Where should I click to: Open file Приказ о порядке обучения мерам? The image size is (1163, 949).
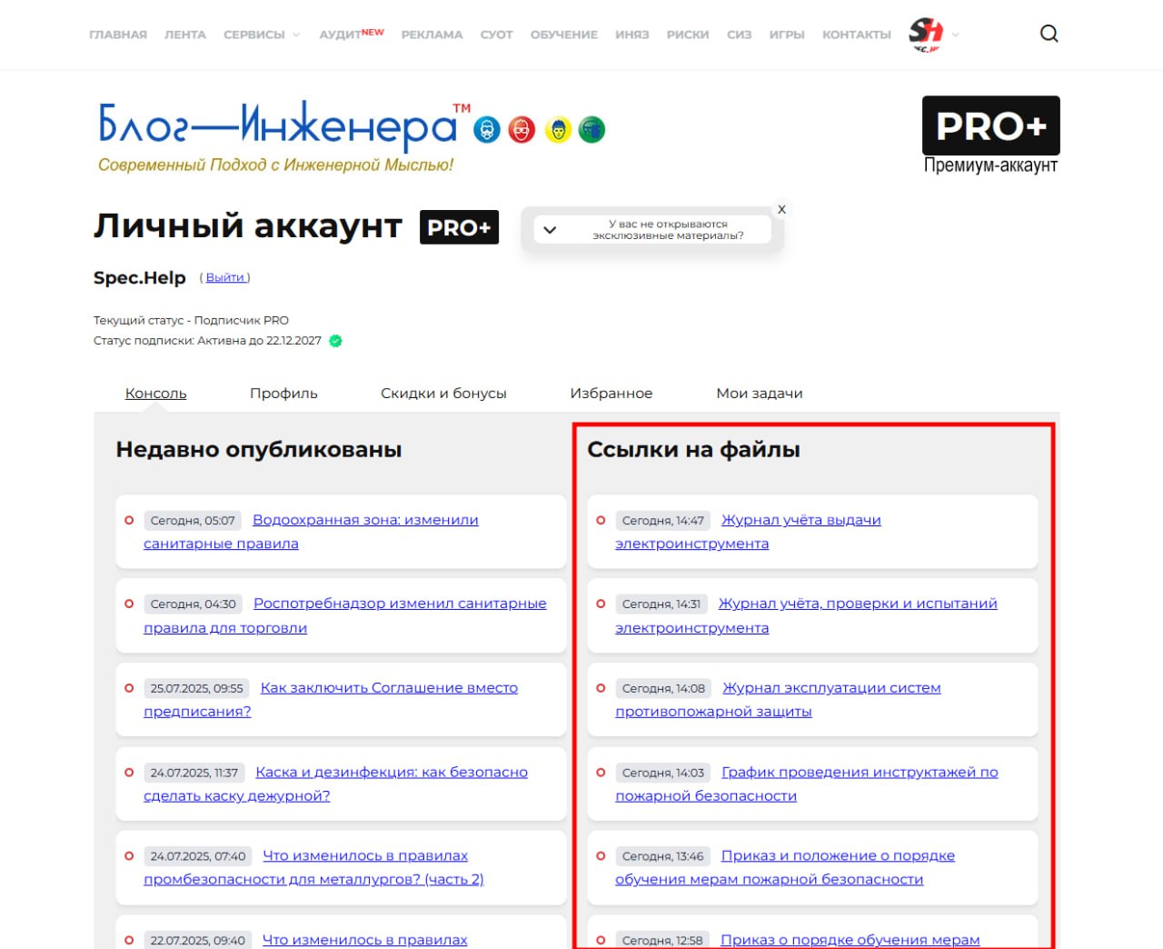(x=850, y=940)
